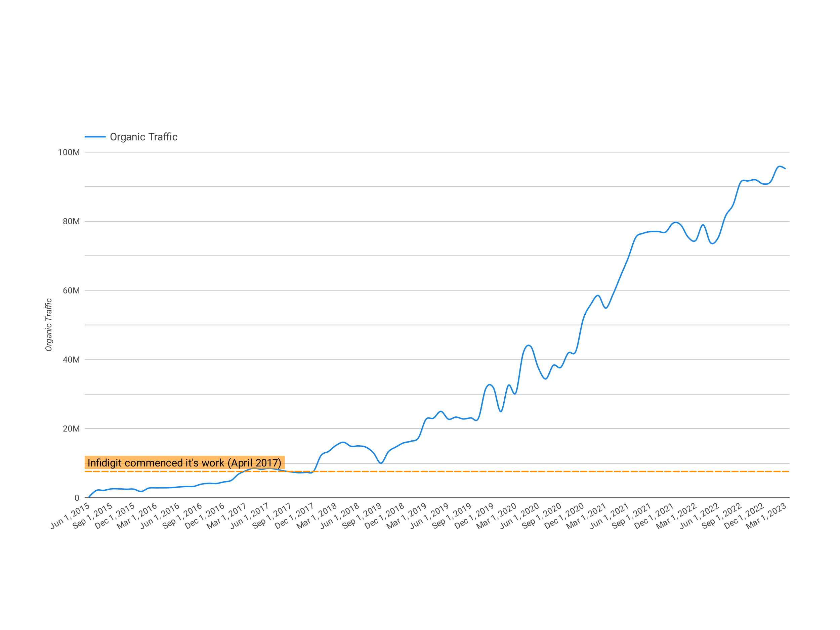This screenshot has width=840, height=630.
Task: Click the Jun 1, 2015 x-axis label
Action: 71,515
